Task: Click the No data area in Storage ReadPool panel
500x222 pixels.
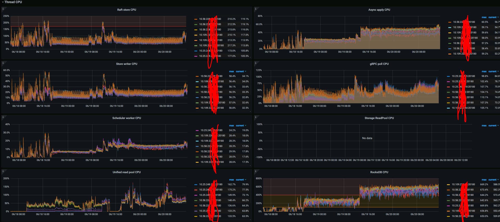Action: 367,138
